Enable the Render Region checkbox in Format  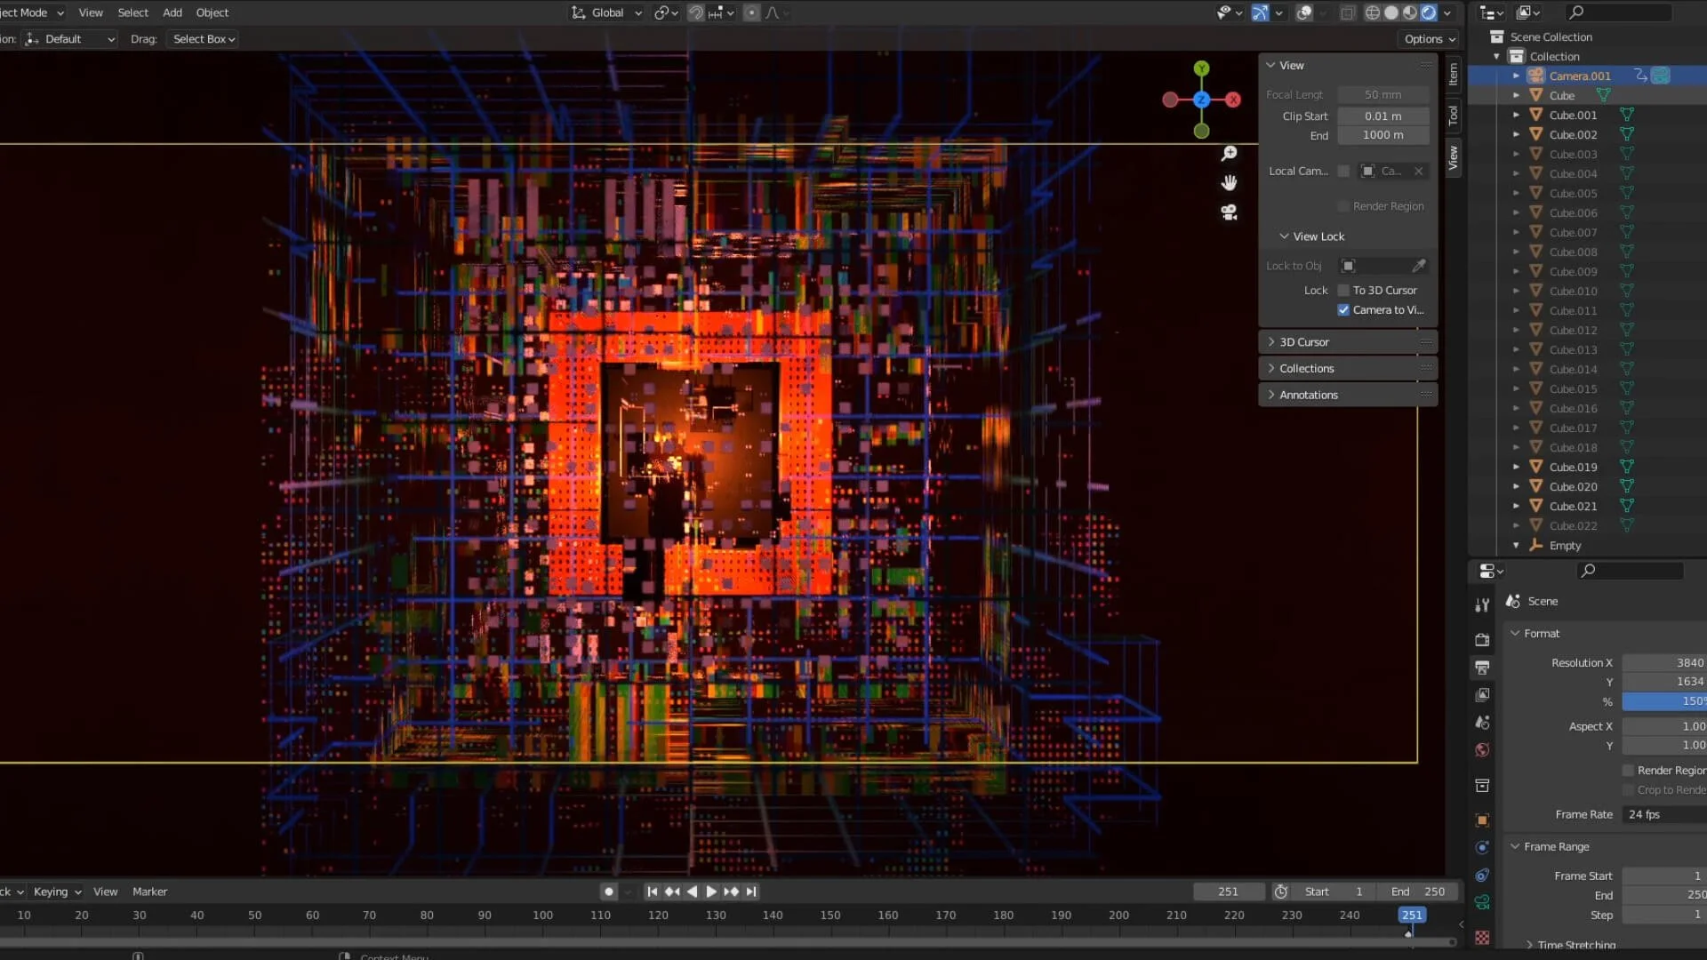[1628, 771]
